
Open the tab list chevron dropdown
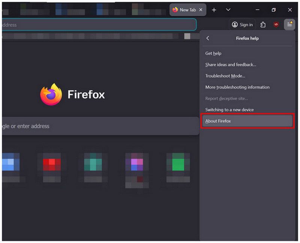coord(228,10)
